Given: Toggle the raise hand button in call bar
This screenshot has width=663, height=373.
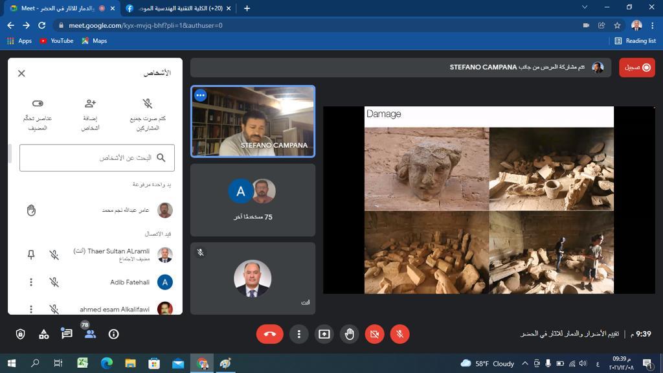Looking at the screenshot, I should tap(350, 334).
